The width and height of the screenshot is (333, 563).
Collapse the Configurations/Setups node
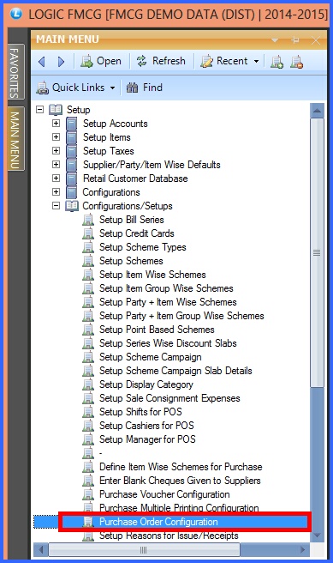point(56,206)
